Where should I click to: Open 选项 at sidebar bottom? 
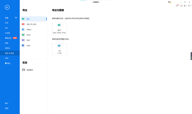coord(7,108)
